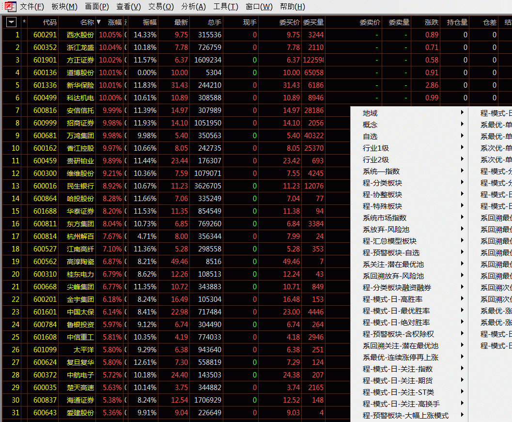
Task: Choose 程-模式-日-高胜率 menu entry
Action: tap(409, 299)
